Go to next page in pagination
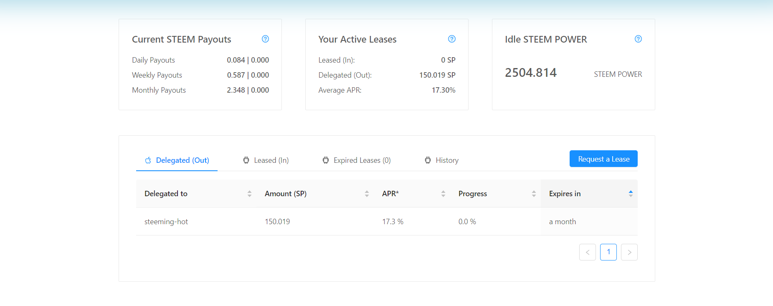 point(629,252)
